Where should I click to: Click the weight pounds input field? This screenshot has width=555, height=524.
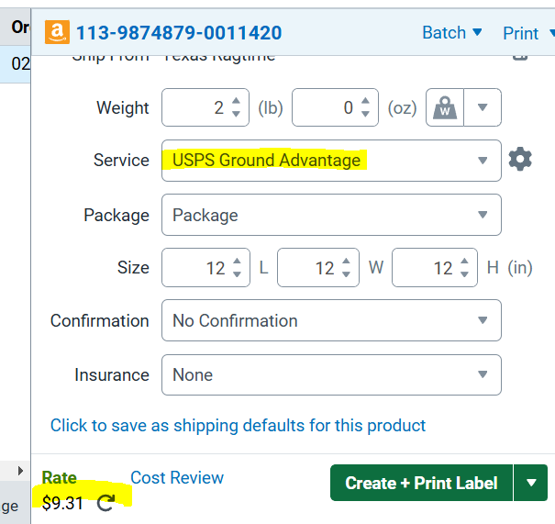click(205, 107)
